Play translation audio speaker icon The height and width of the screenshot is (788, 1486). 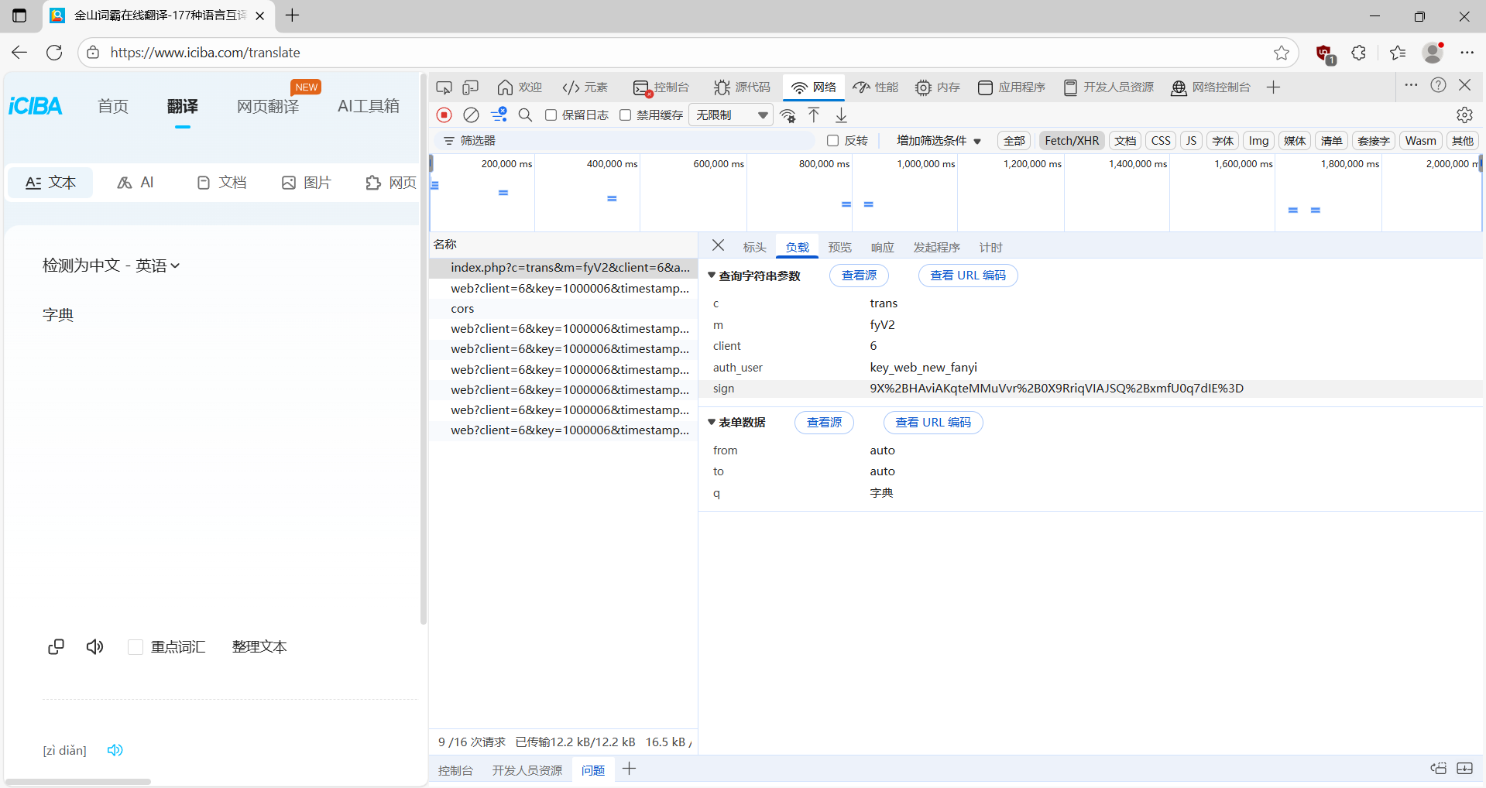94,646
